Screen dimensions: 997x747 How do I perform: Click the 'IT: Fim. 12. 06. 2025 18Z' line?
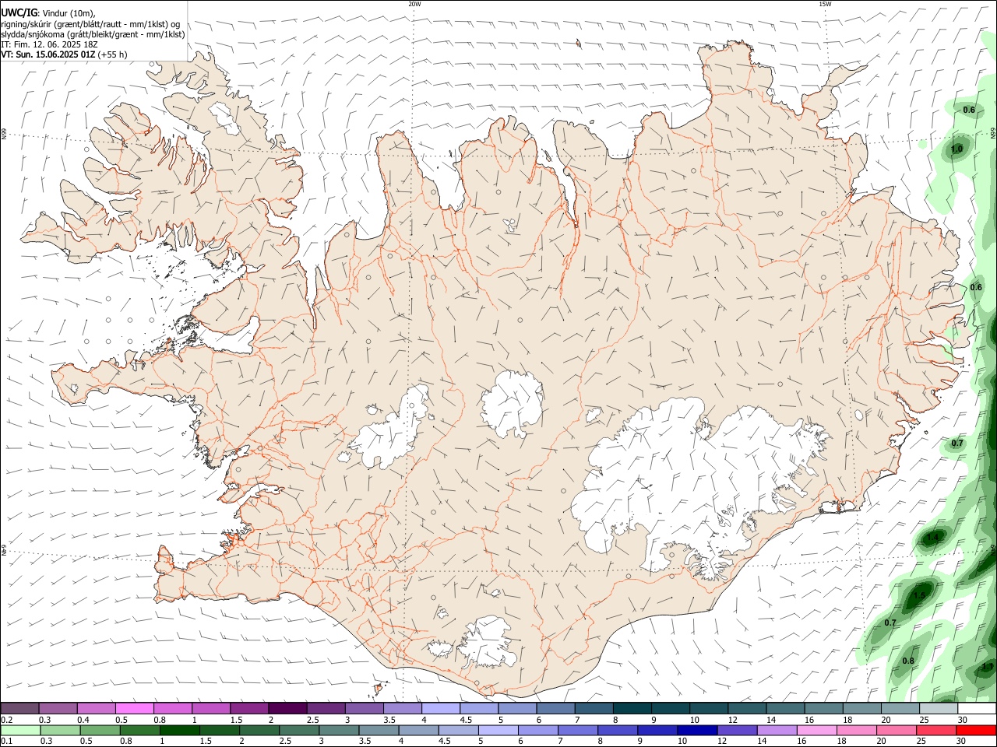[x=49, y=44]
